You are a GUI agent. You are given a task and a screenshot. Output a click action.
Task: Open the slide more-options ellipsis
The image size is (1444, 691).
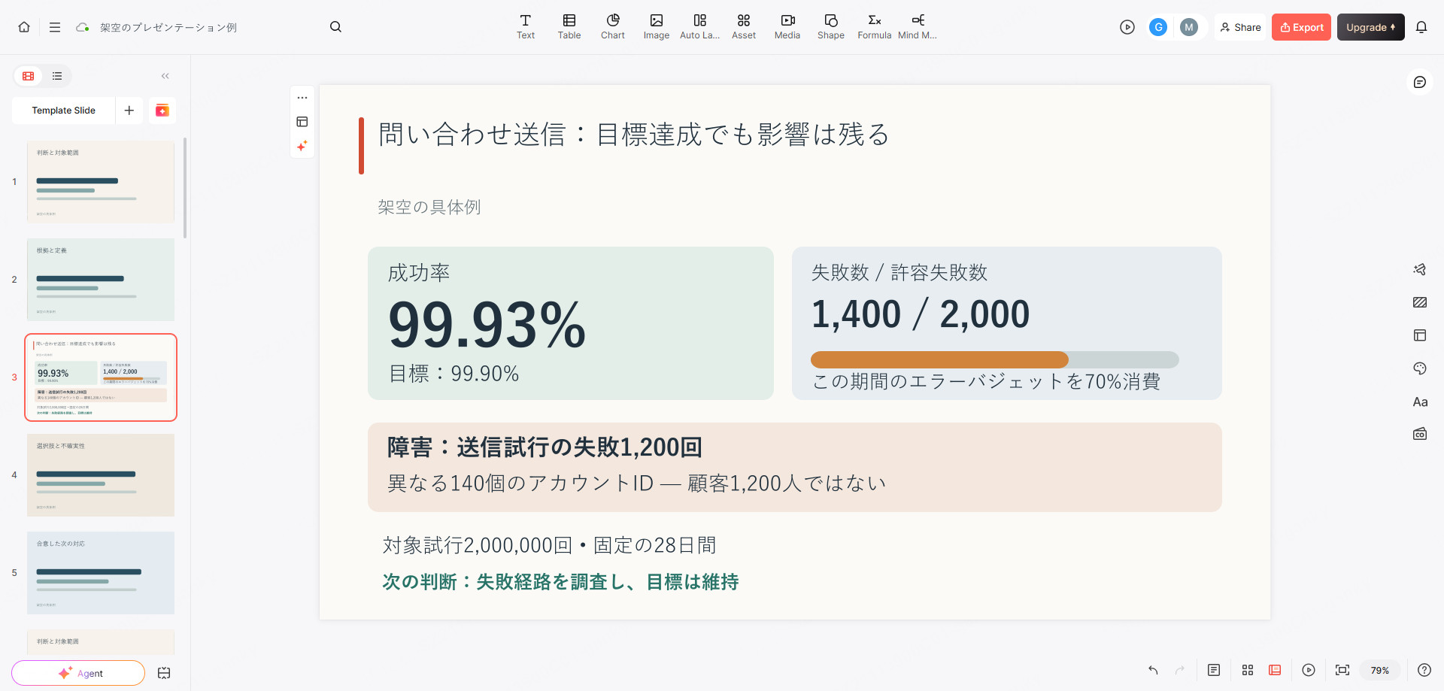click(x=302, y=98)
